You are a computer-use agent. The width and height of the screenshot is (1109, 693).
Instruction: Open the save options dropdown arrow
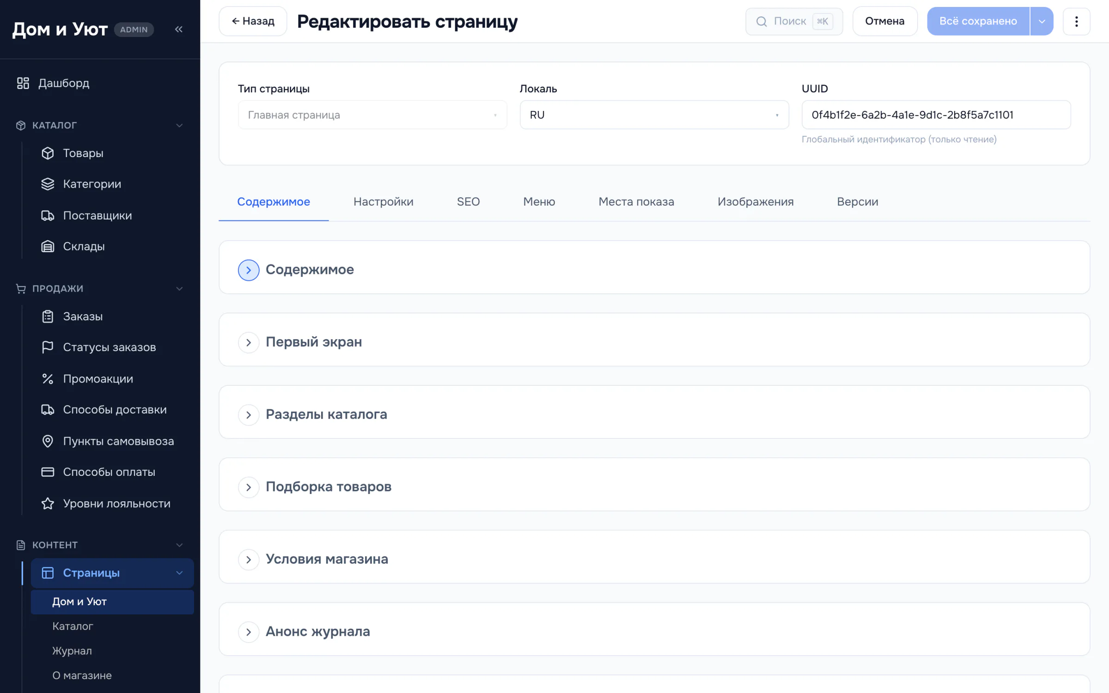[x=1042, y=21]
